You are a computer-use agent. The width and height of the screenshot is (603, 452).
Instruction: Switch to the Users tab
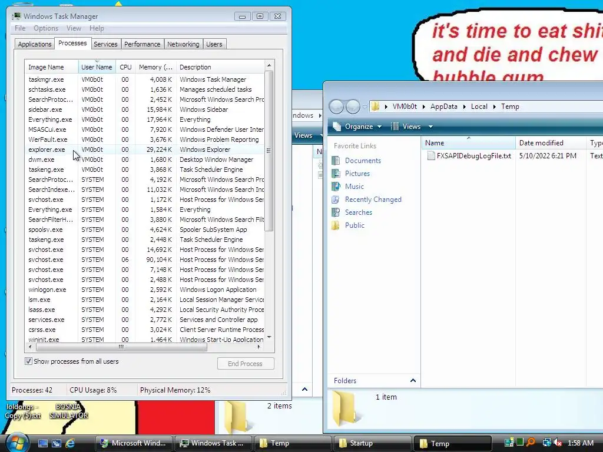[x=214, y=44]
